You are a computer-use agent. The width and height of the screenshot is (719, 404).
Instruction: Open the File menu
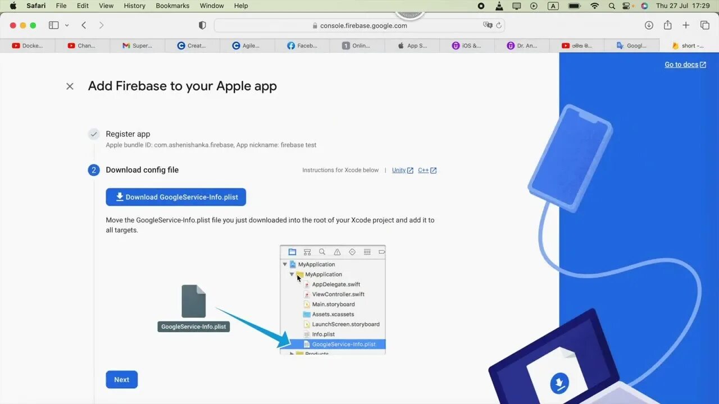61,6
